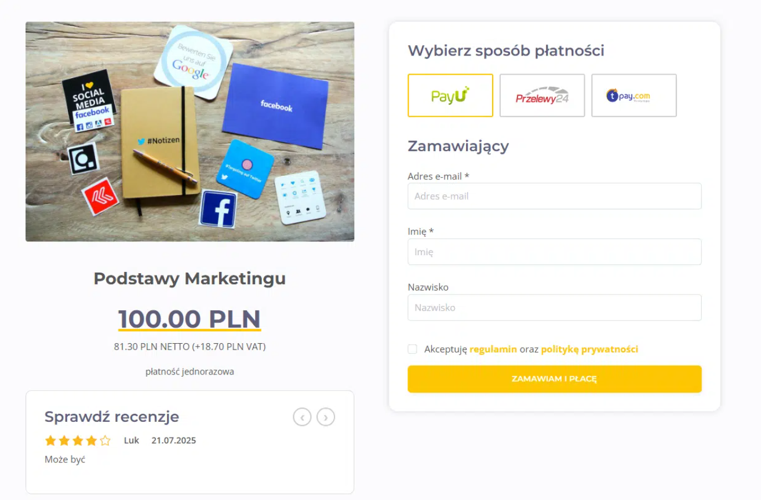Click the empty fifth rating star
Viewport: 761px width, 500px height.
coord(105,441)
